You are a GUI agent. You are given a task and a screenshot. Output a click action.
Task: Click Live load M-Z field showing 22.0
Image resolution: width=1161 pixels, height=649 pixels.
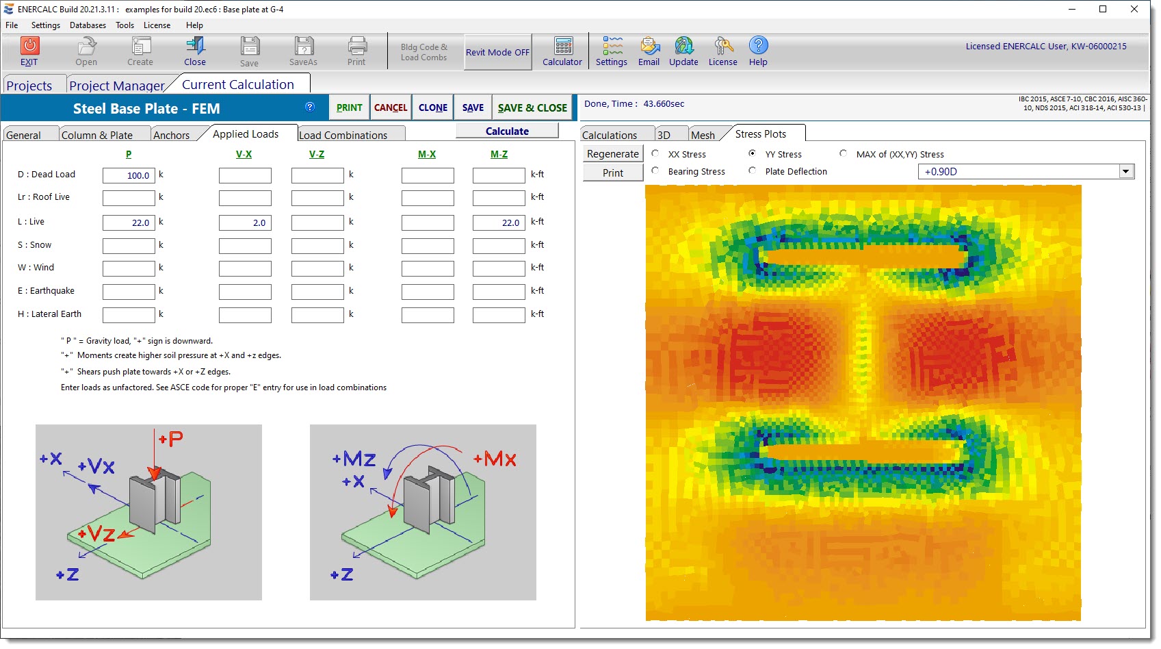click(499, 222)
